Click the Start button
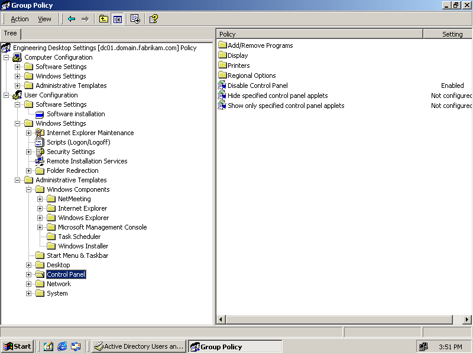The width and height of the screenshot is (473, 354). (17, 346)
